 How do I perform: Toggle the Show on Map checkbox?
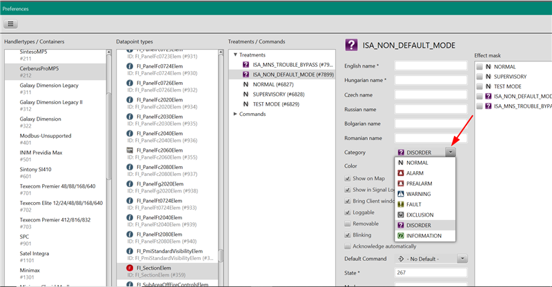(348, 178)
